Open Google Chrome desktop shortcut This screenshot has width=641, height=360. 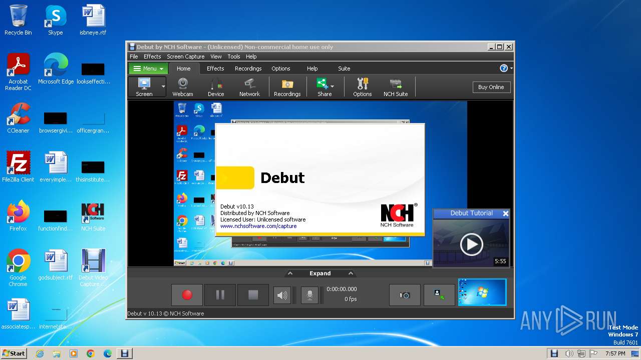coord(18,268)
